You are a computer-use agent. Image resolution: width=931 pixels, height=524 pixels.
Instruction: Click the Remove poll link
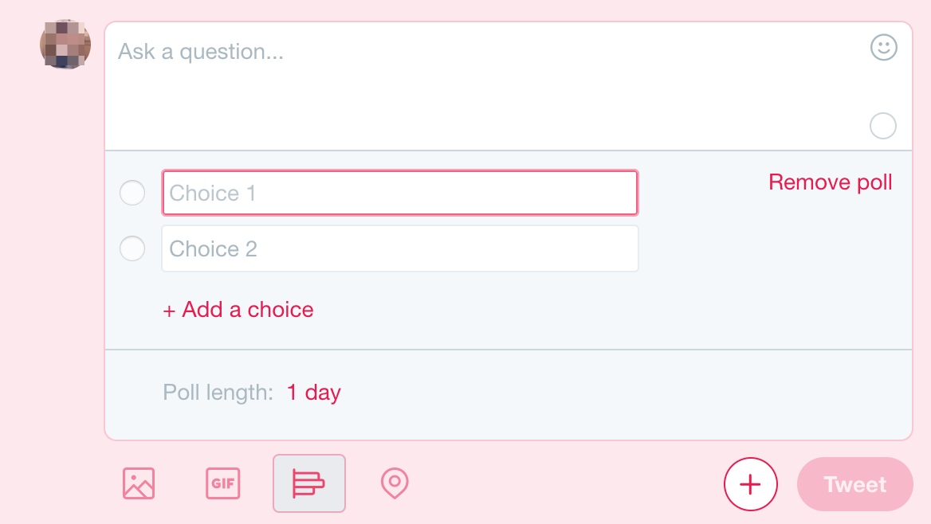[x=830, y=182]
